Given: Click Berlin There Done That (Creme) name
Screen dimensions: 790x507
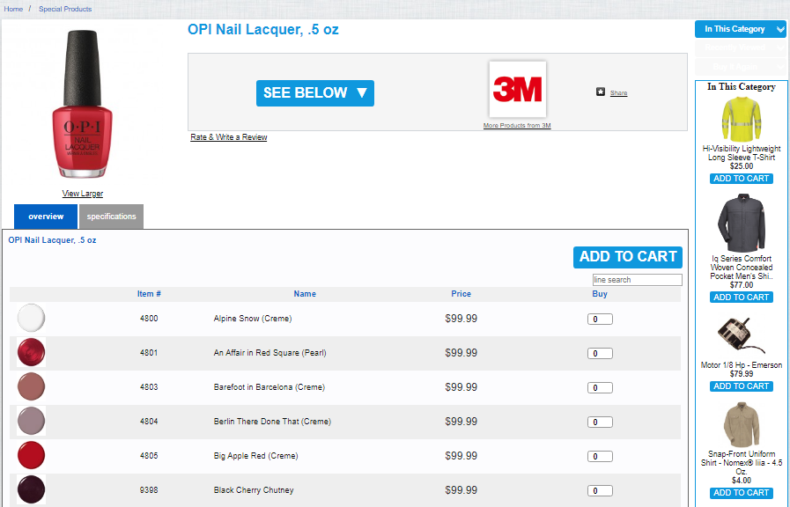Looking at the screenshot, I should point(272,422).
